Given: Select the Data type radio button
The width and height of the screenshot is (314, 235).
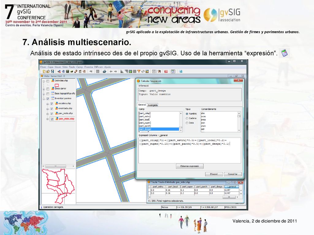Looking at the screenshot, I should coord(187,123).
